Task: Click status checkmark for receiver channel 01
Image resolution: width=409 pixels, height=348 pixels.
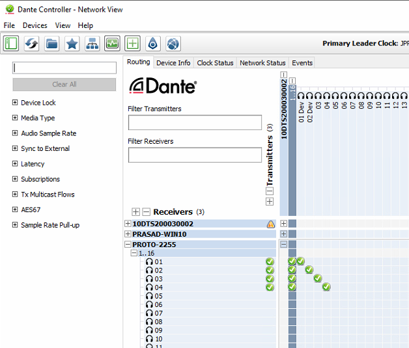Action: [270, 261]
